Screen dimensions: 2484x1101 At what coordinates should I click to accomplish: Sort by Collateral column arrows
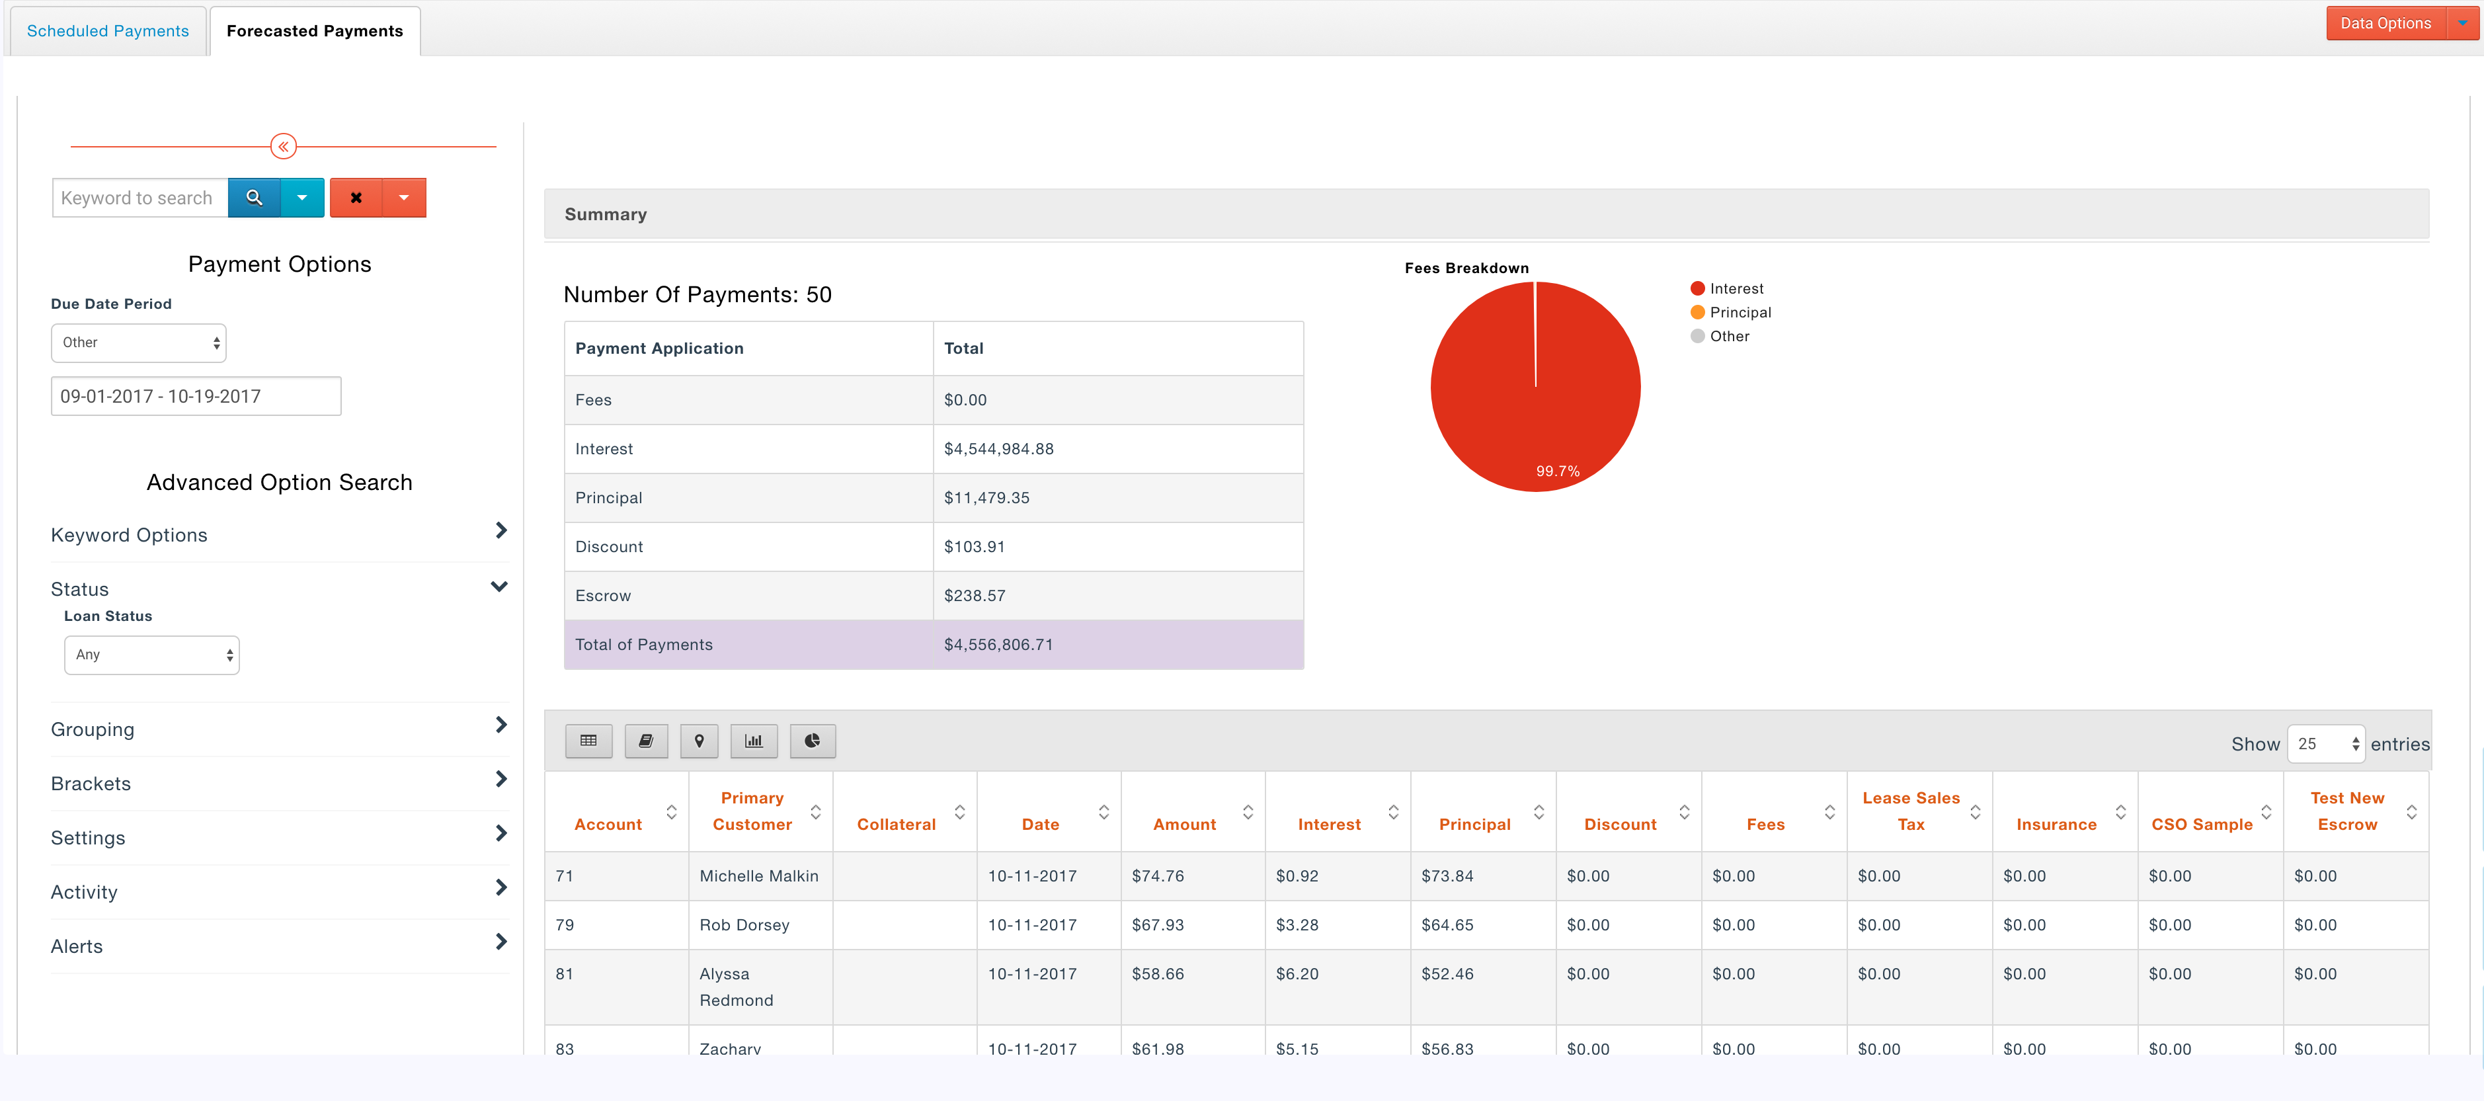pyautogui.click(x=959, y=812)
